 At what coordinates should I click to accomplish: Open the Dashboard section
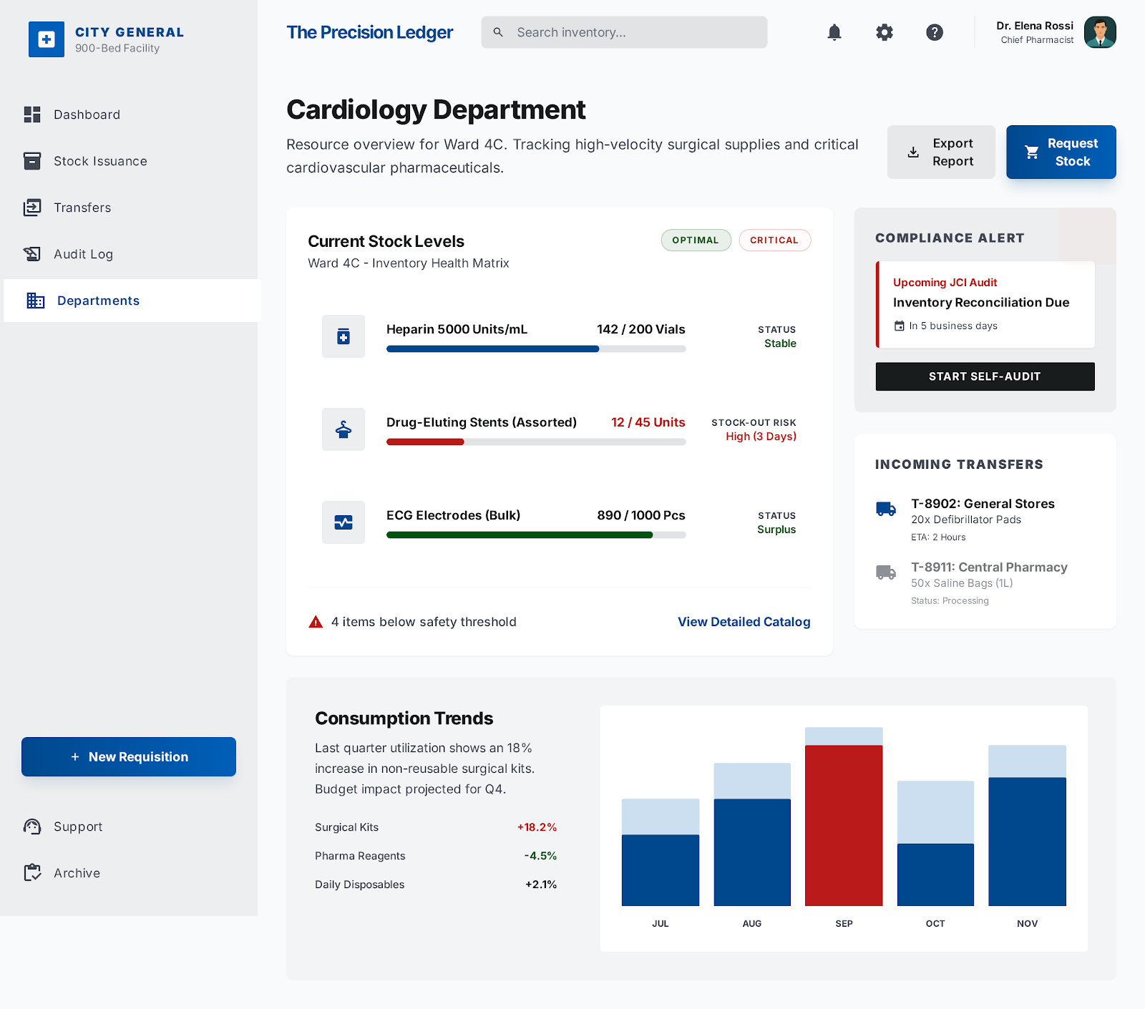click(86, 114)
